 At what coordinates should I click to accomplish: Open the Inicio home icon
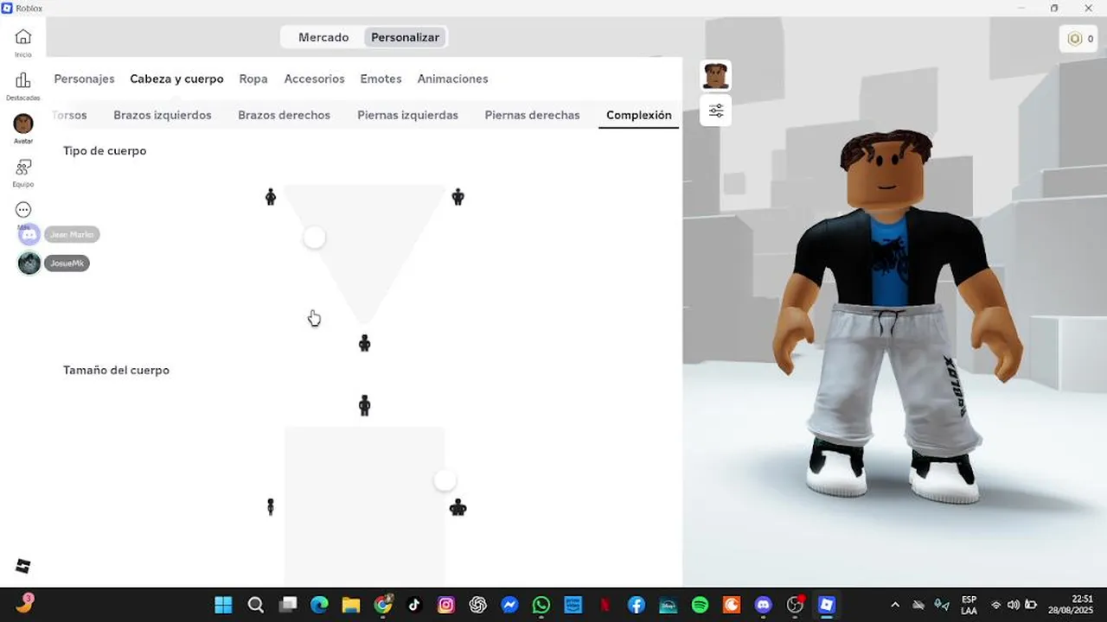pos(23,37)
